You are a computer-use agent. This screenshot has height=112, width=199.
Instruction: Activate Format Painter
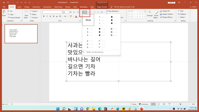coord(14,18)
